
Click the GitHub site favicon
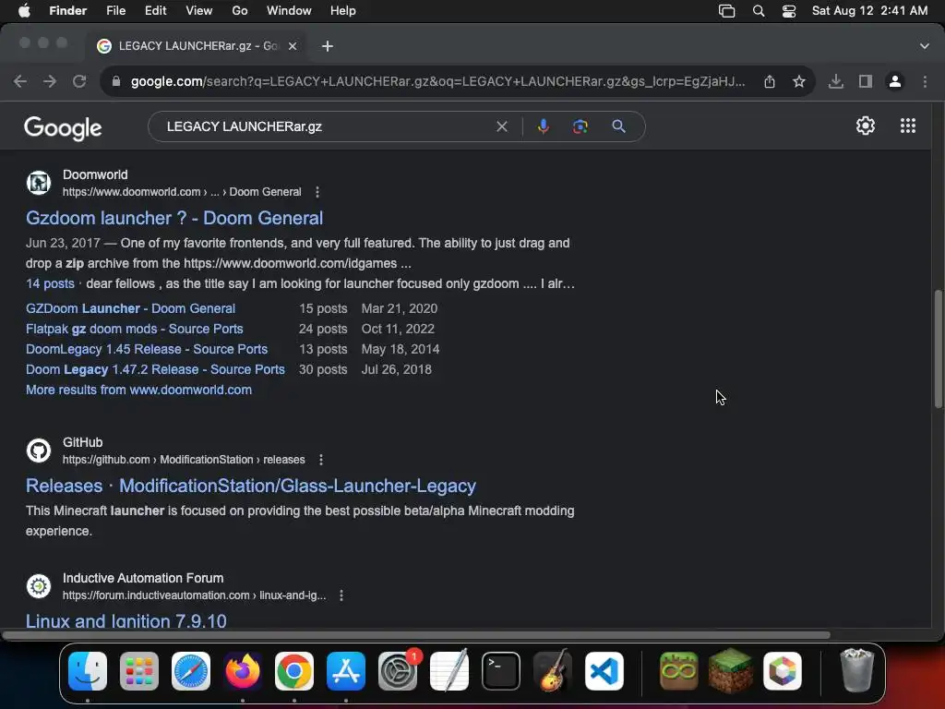coord(39,451)
